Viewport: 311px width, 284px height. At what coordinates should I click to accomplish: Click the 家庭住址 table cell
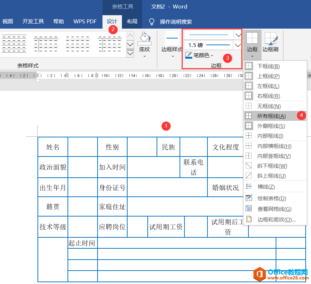[x=112, y=207]
